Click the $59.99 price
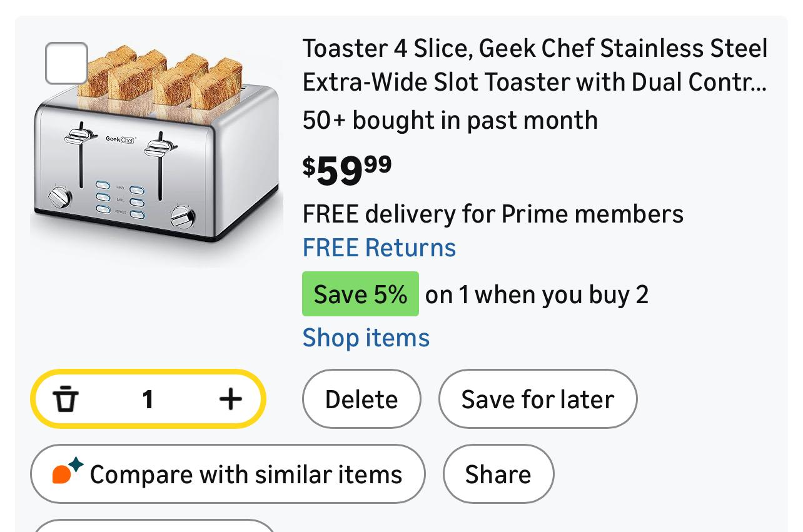803x532 pixels. tap(347, 169)
